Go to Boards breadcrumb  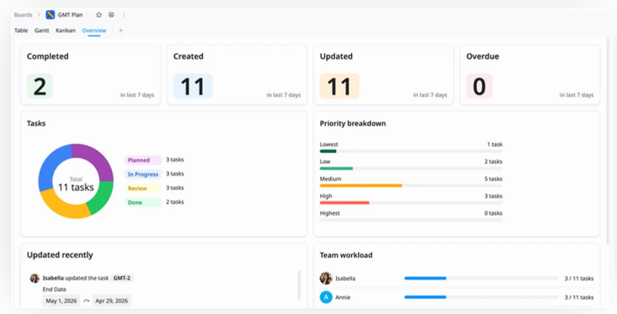coord(23,15)
